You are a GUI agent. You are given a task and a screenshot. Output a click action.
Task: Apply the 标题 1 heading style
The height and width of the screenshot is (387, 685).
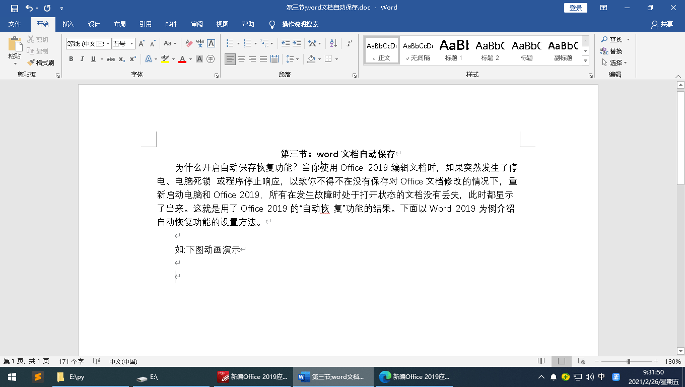tap(454, 50)
